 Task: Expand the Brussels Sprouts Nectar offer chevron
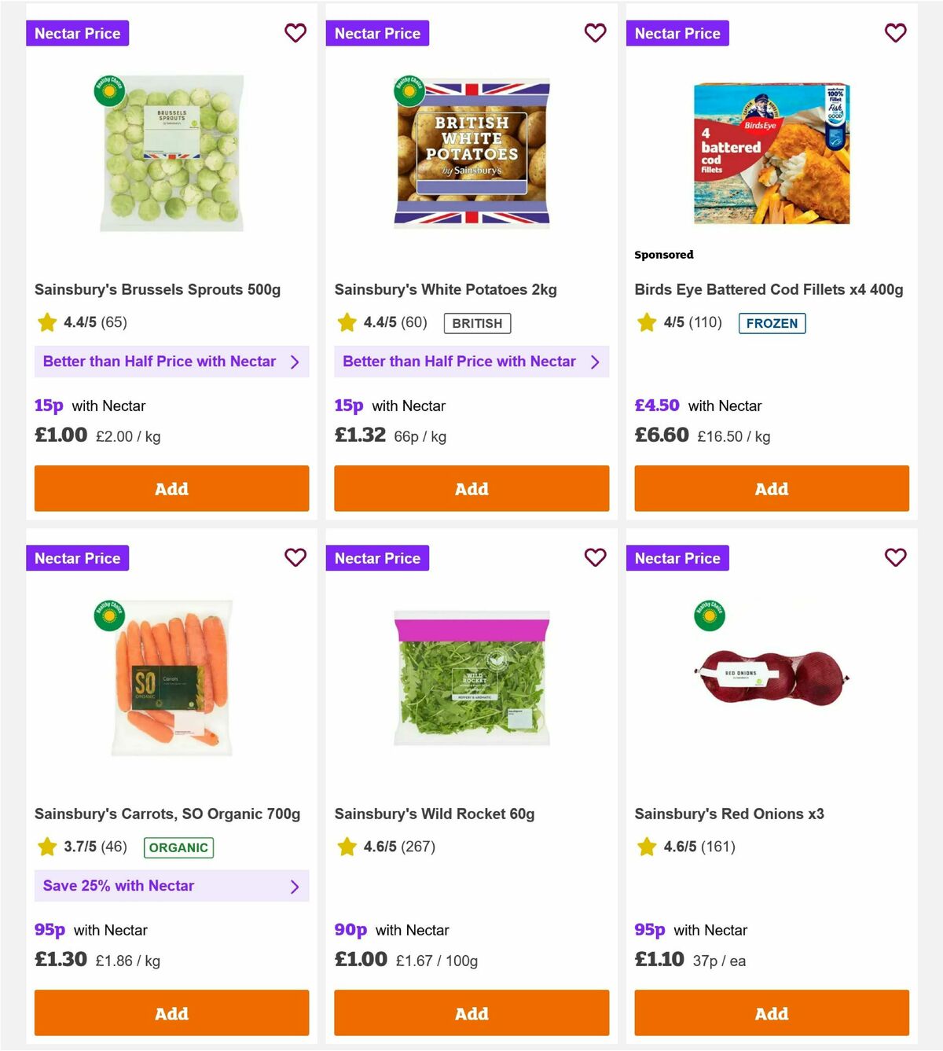tap(296, 362)
